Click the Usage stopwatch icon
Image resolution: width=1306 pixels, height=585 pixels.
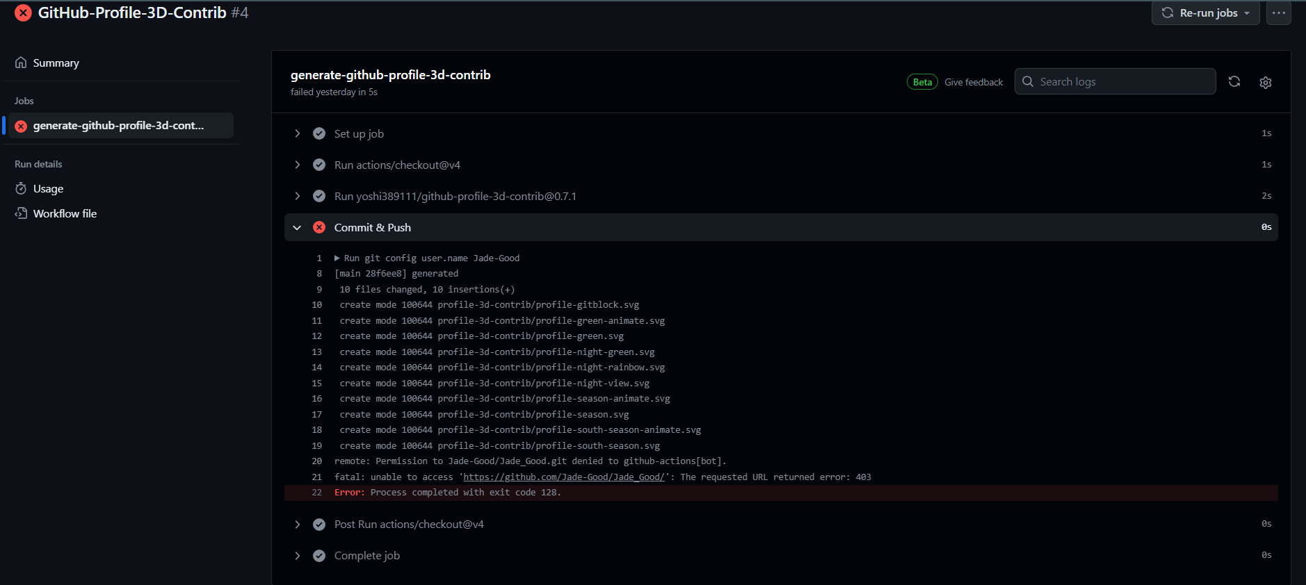(21, 188)
